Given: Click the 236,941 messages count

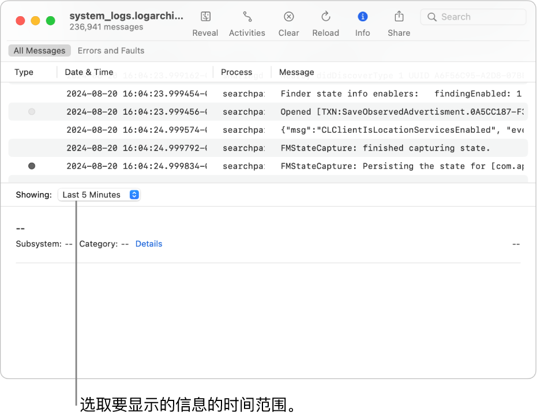Looking at the screenshot, I should pos(106,27).
